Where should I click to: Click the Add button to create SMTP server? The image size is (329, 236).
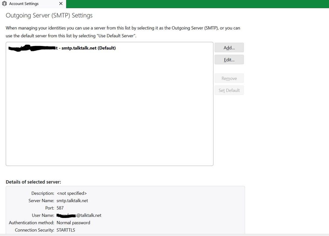coord(229,47)
